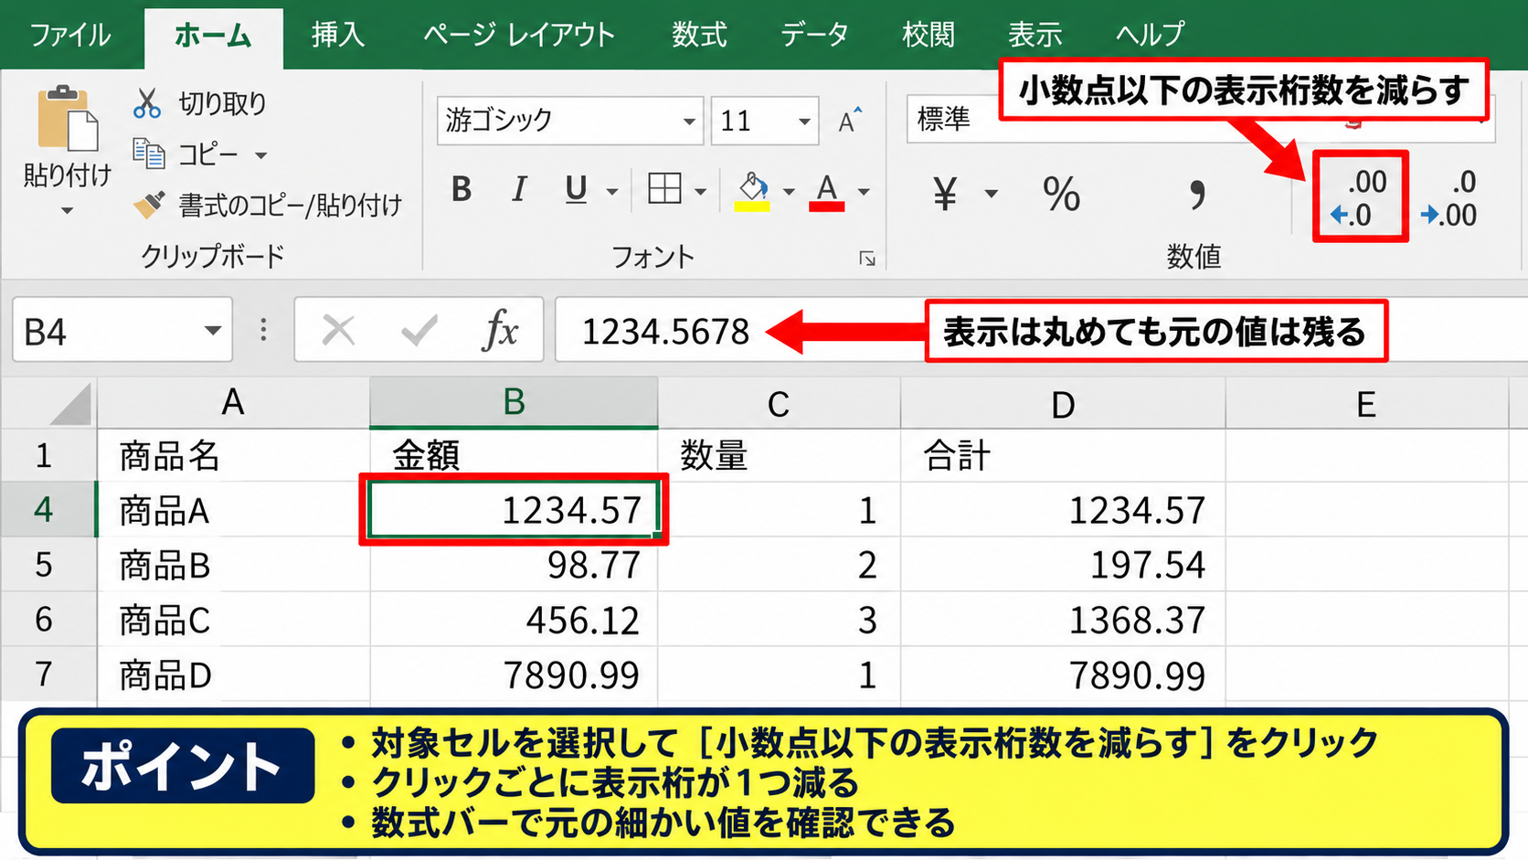
Task: Open the ファイル tab
Action: pos(70,35)
